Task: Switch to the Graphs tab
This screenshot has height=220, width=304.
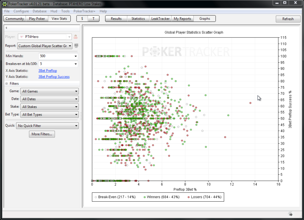Action: pyautogui.click(x=205, y=19)
